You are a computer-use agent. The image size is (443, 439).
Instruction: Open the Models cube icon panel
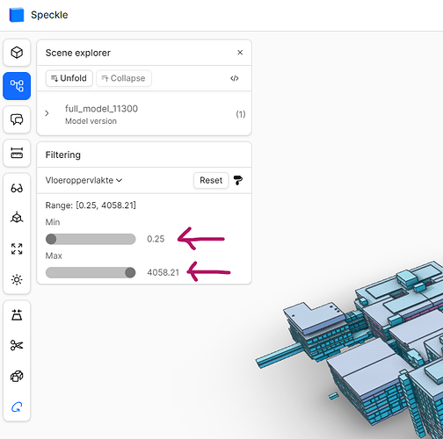(x=17, y=53)
